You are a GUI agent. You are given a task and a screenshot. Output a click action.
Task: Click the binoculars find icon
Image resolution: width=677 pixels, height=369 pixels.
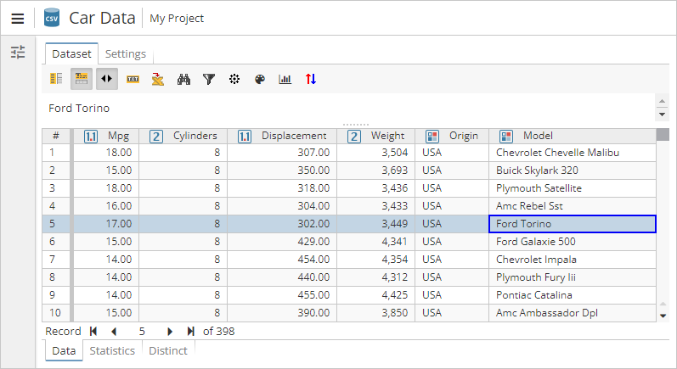pos(183,79)
